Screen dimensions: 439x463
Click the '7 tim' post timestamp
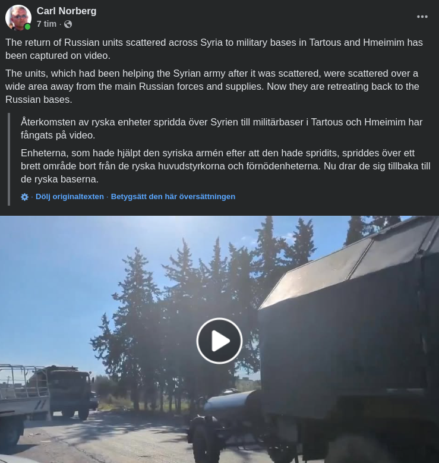click(x=46, y=24)
